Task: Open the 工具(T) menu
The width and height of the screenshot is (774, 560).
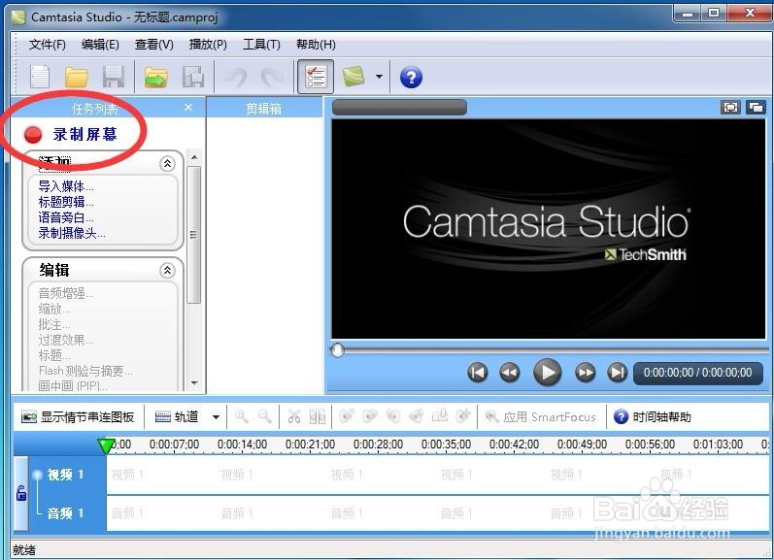Action: point(261,45)
